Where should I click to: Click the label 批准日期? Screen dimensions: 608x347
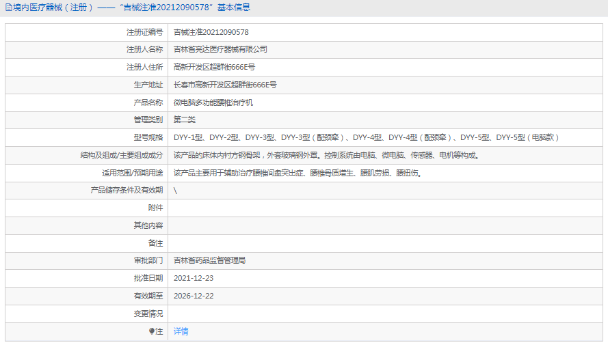point(148,278)
